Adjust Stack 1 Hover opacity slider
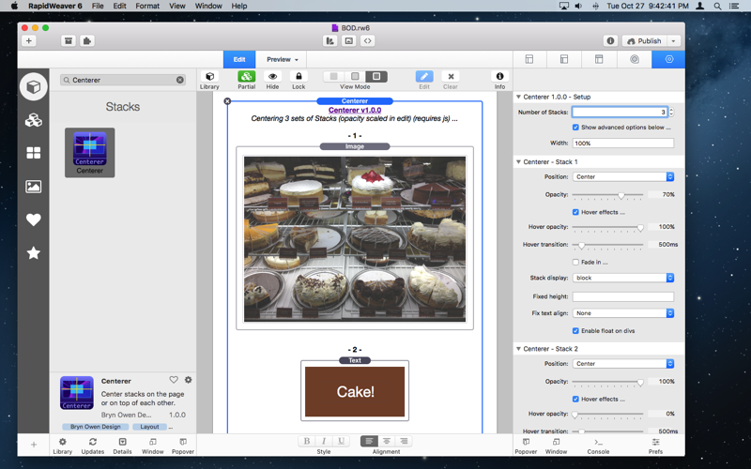The height and width of the screenshot is (469, 751). pyautogui.click(x=640, y=228)
